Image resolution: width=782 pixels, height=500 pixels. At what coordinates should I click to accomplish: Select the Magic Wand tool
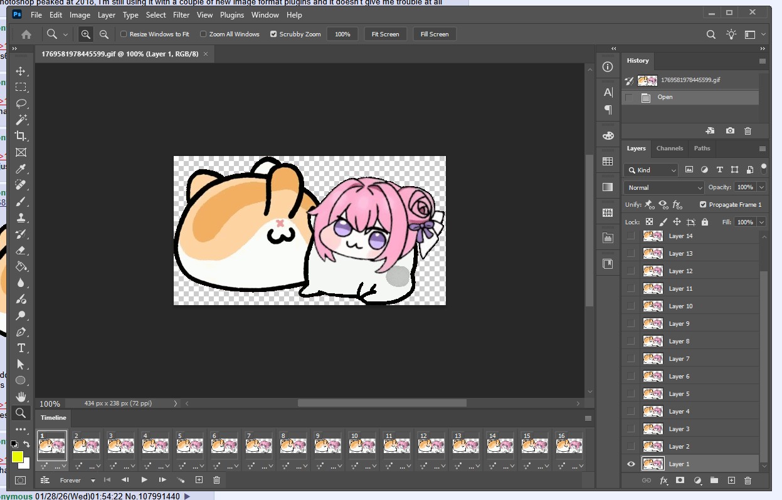(x=21, y=120)
